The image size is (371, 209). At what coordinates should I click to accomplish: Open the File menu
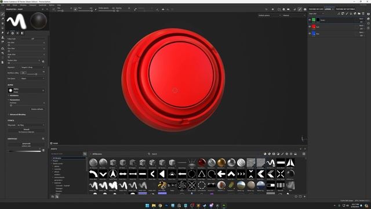[2, 5]
